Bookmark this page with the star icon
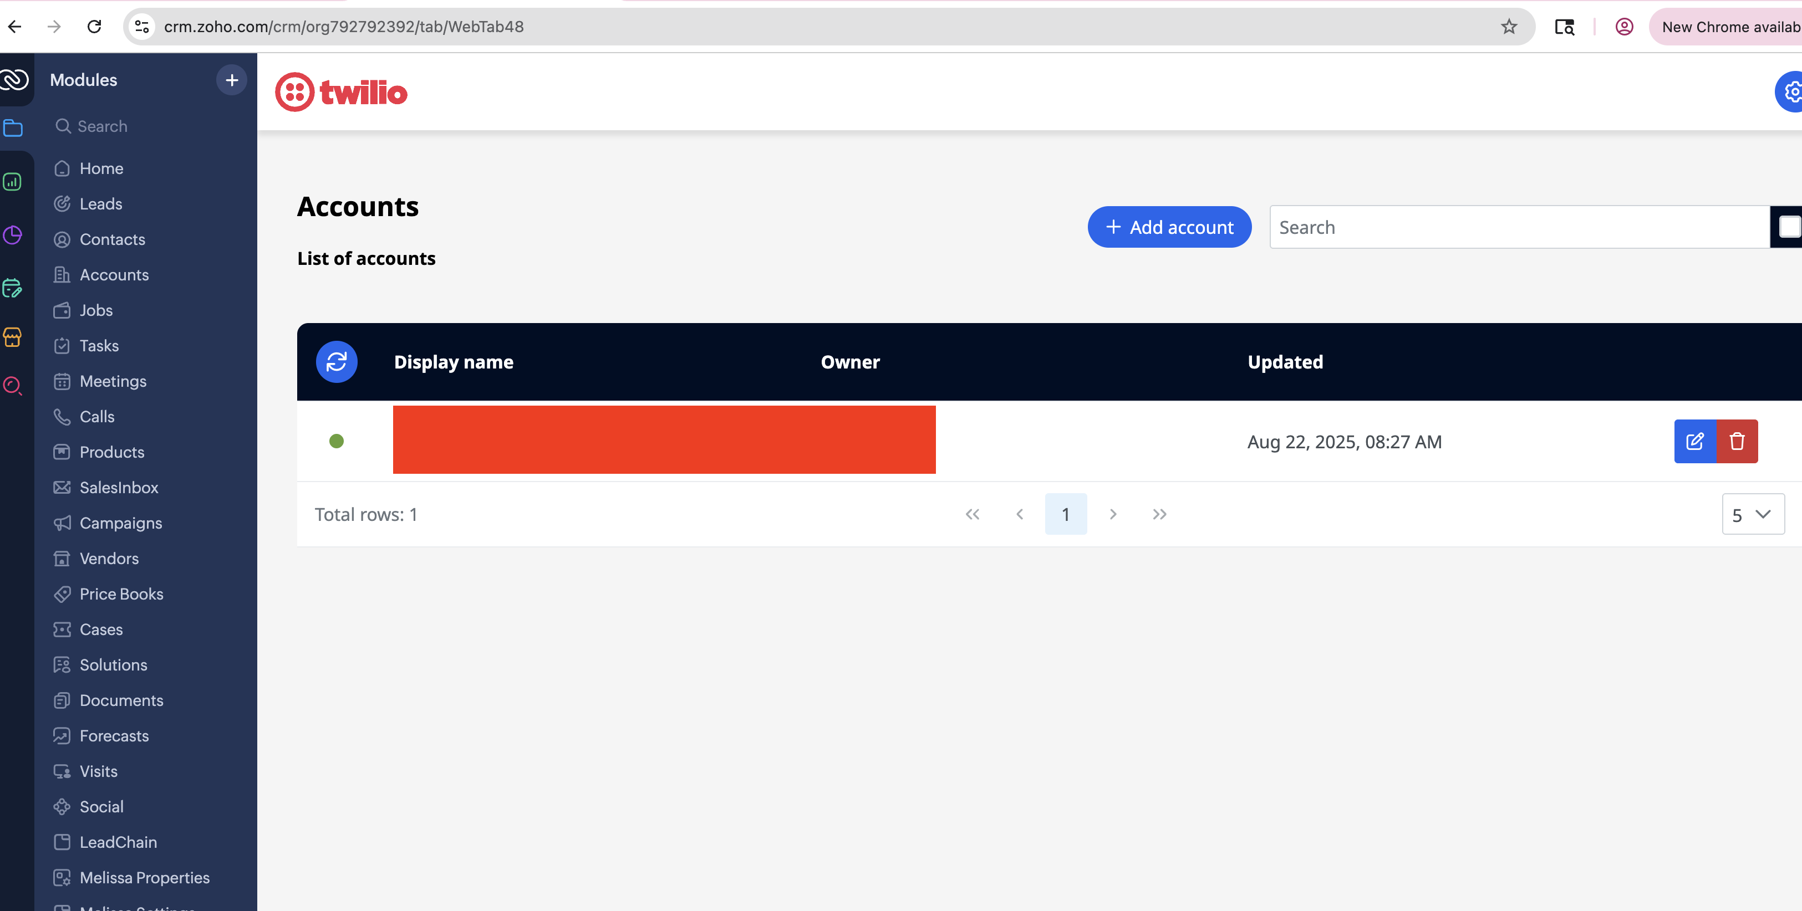 1509,27
